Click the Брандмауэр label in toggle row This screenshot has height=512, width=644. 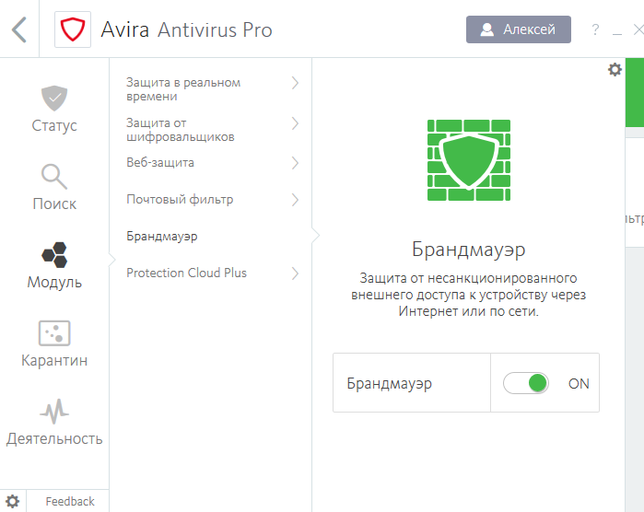click(x=389, y=383)
